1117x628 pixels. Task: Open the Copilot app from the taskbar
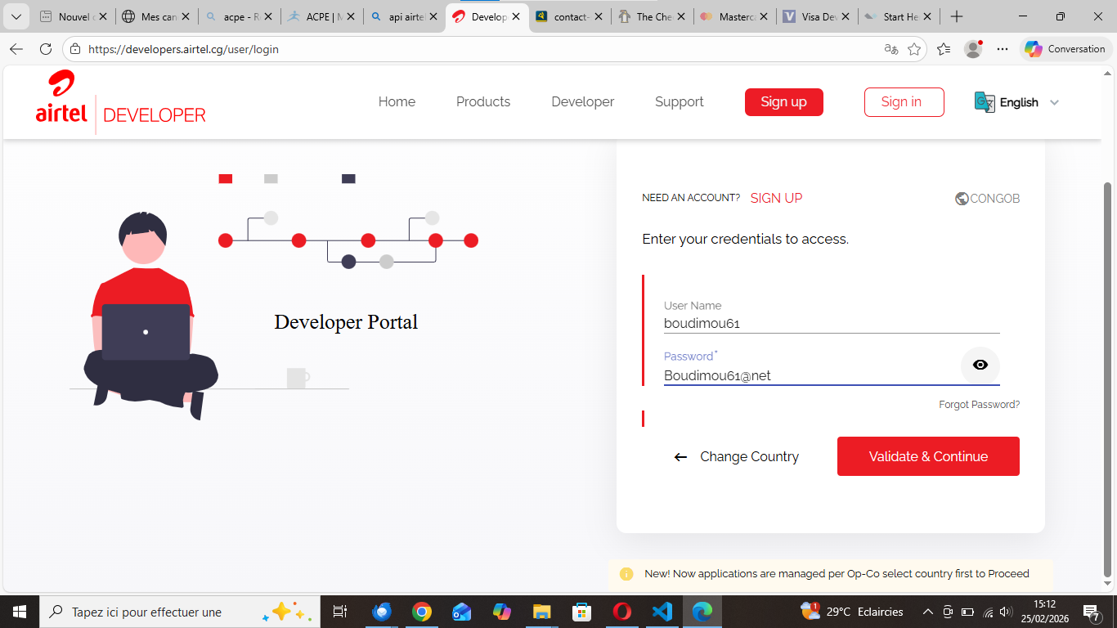(502, 612)
